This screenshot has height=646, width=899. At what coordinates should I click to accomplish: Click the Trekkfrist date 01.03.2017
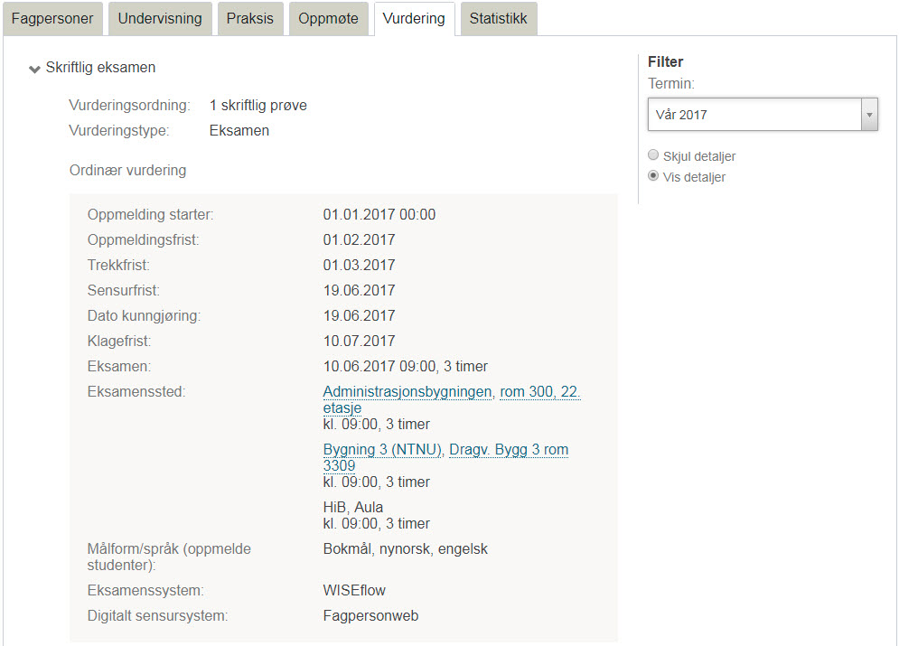pos(360,265)
